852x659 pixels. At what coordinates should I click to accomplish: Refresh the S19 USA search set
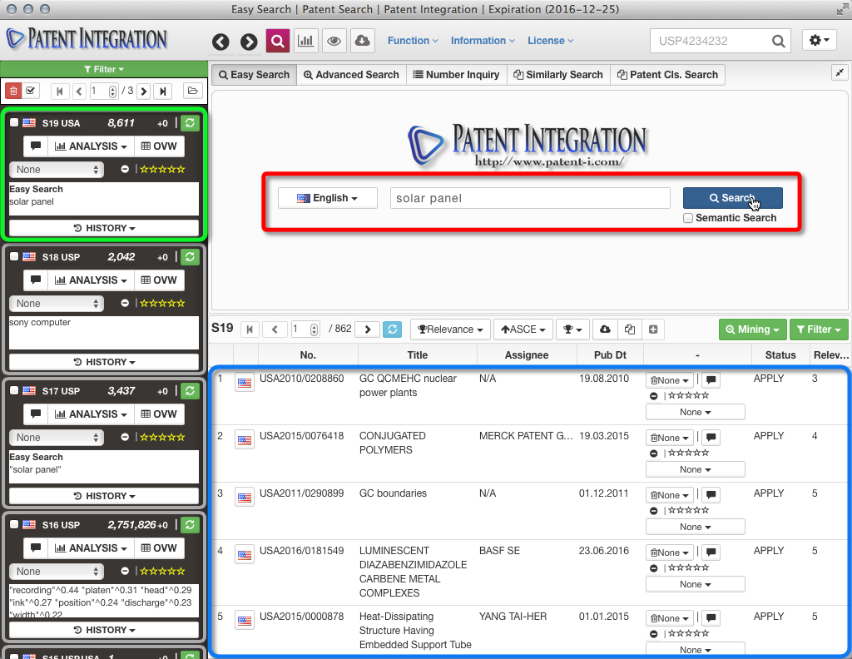click(190, 123)
